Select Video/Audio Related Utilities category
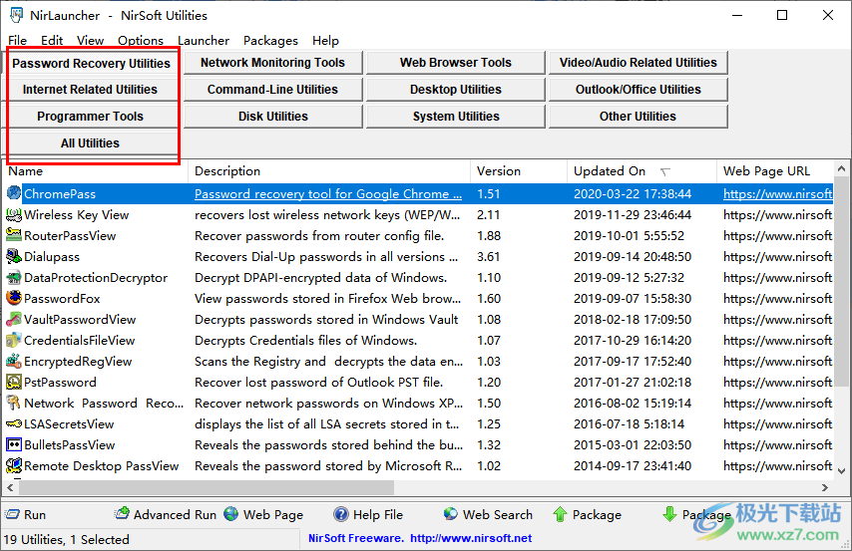This screenshot has height=551, width=852. coord(638,63)
